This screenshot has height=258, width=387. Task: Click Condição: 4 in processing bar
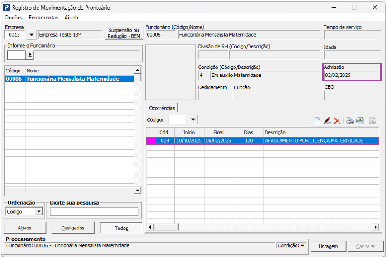(291, 245)
